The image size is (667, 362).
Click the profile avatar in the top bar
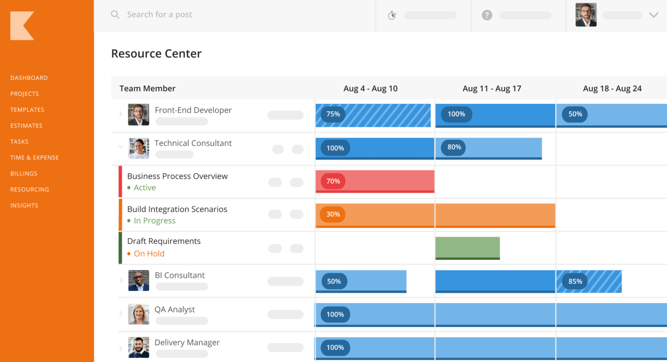point(586,15)
